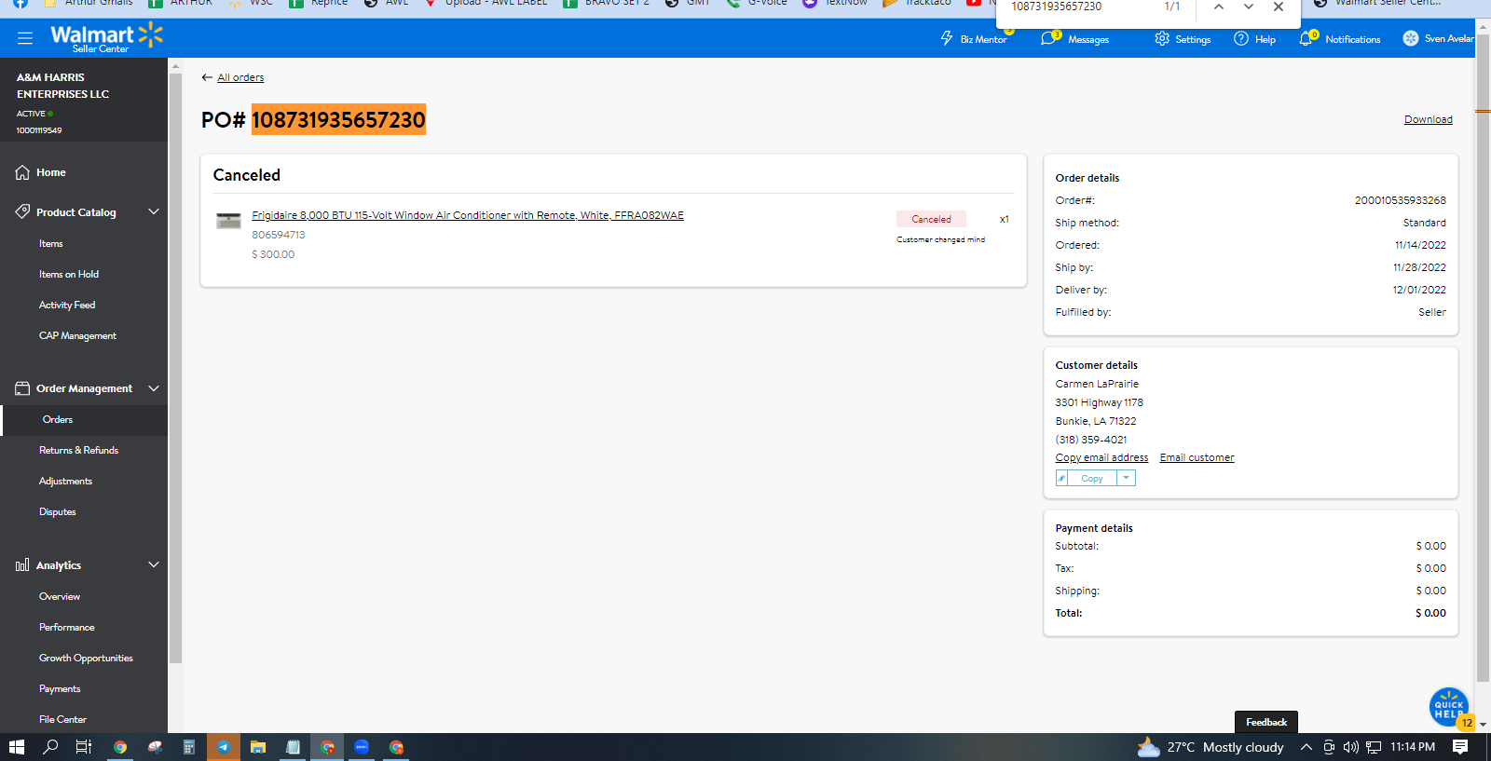The image size is (1491, 761).
Task: Open Adjustments page
Action: coord(65,482)
